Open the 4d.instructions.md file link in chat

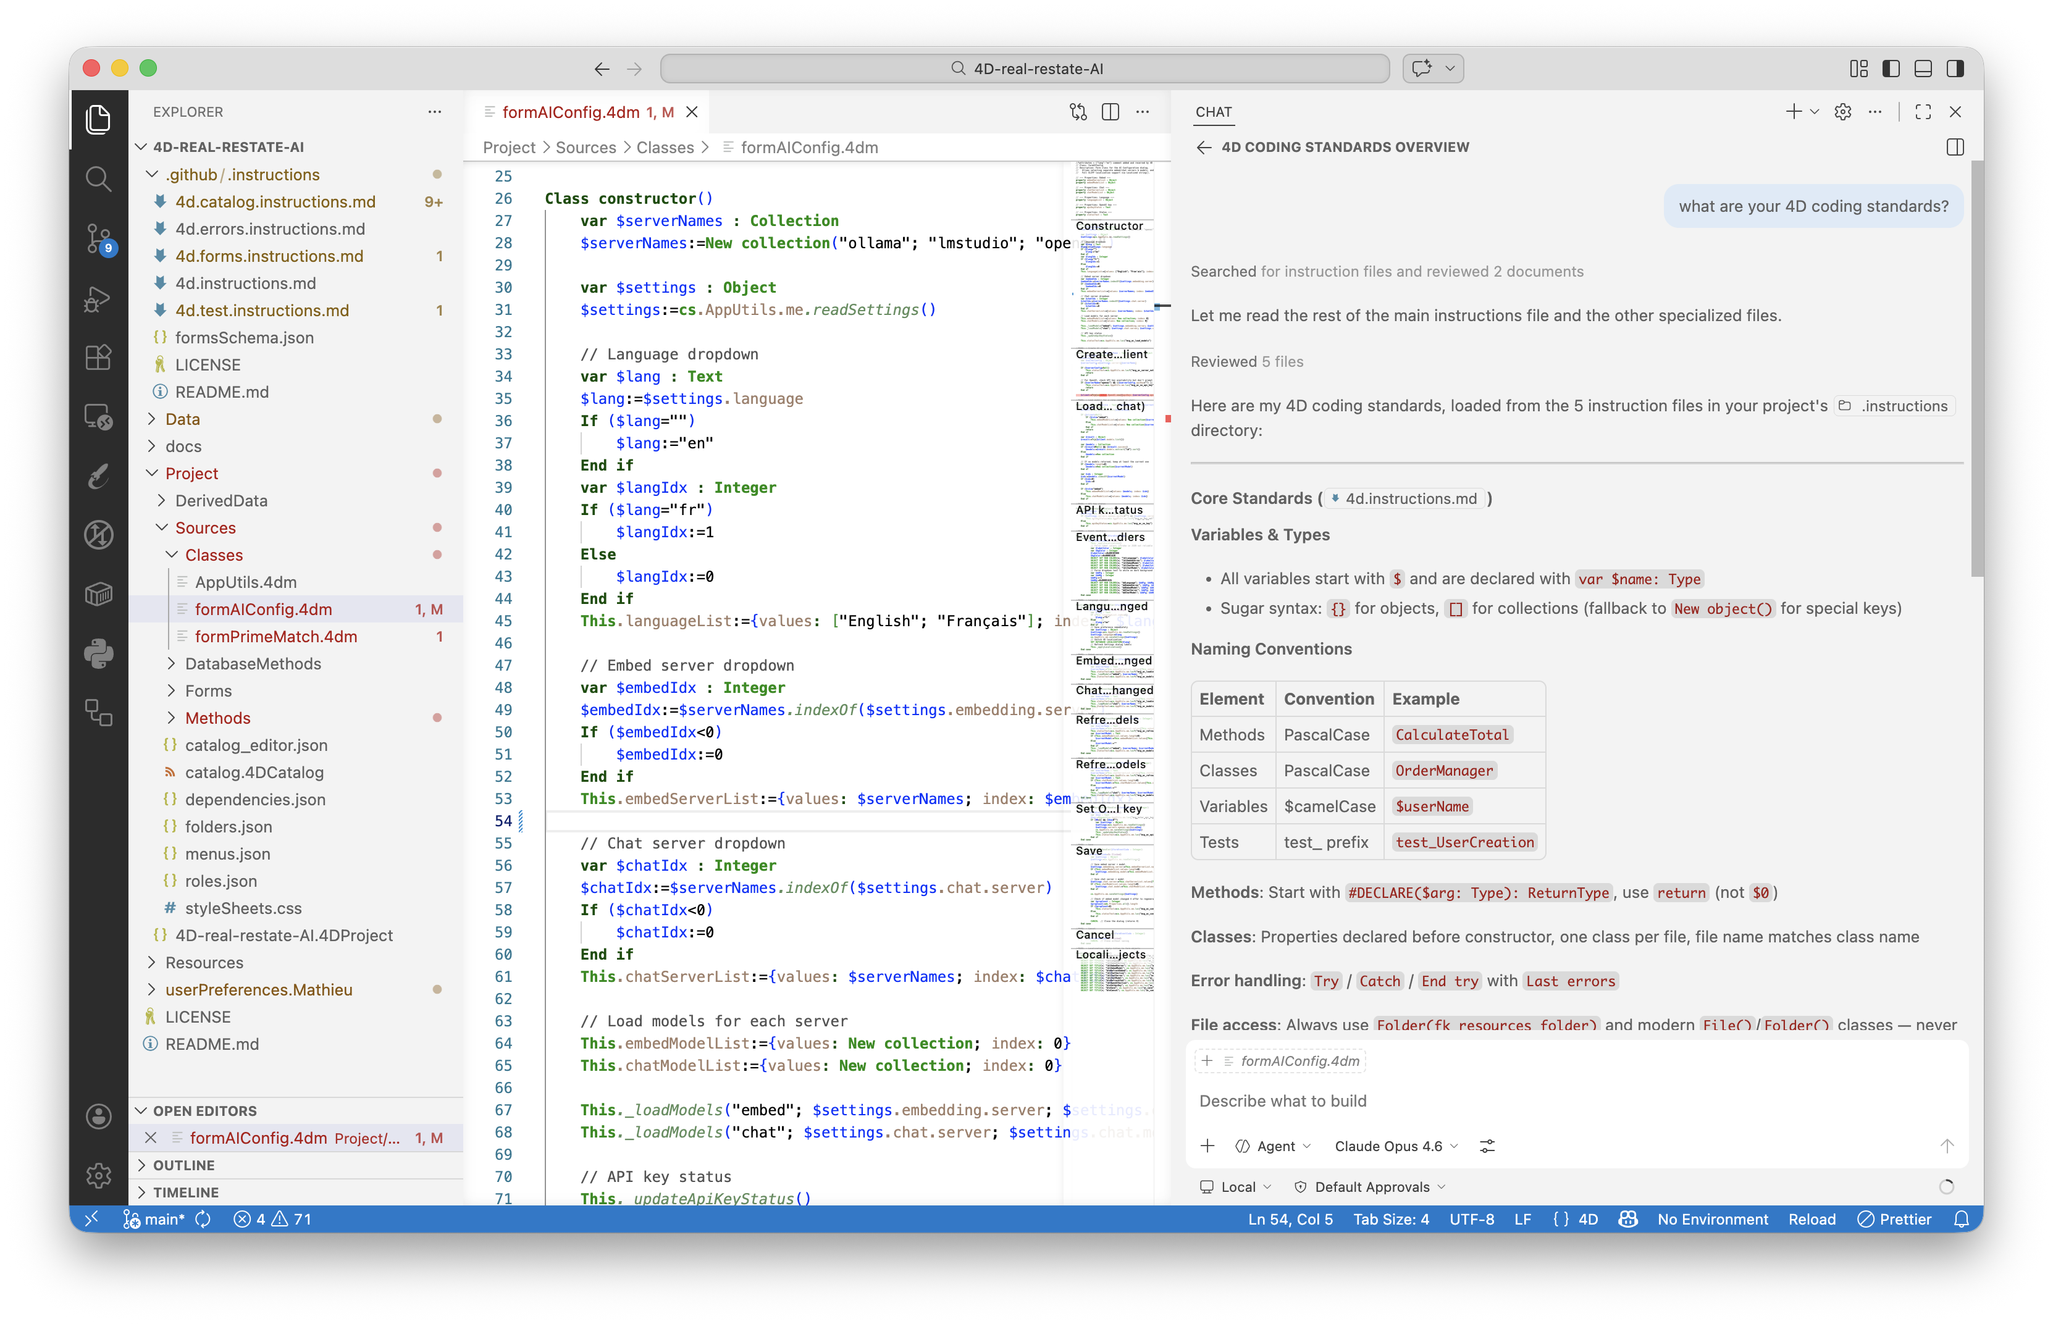pos(1410,498)
